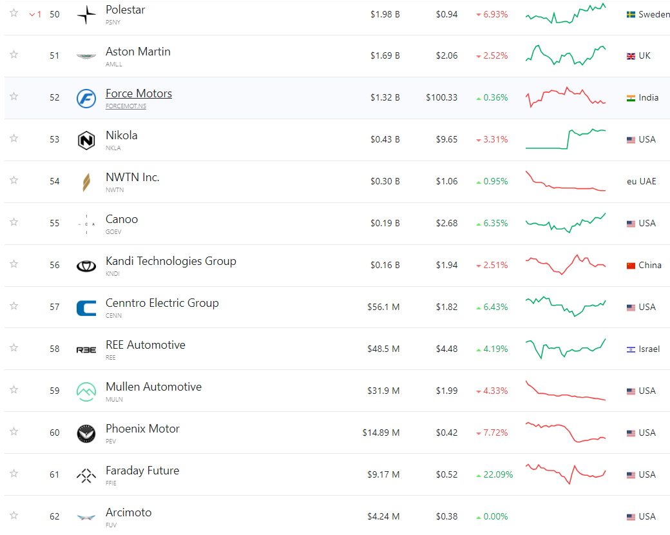Select the India flag for Force Motors
This screenshot has width=670, height=535.
coord(631,98)
